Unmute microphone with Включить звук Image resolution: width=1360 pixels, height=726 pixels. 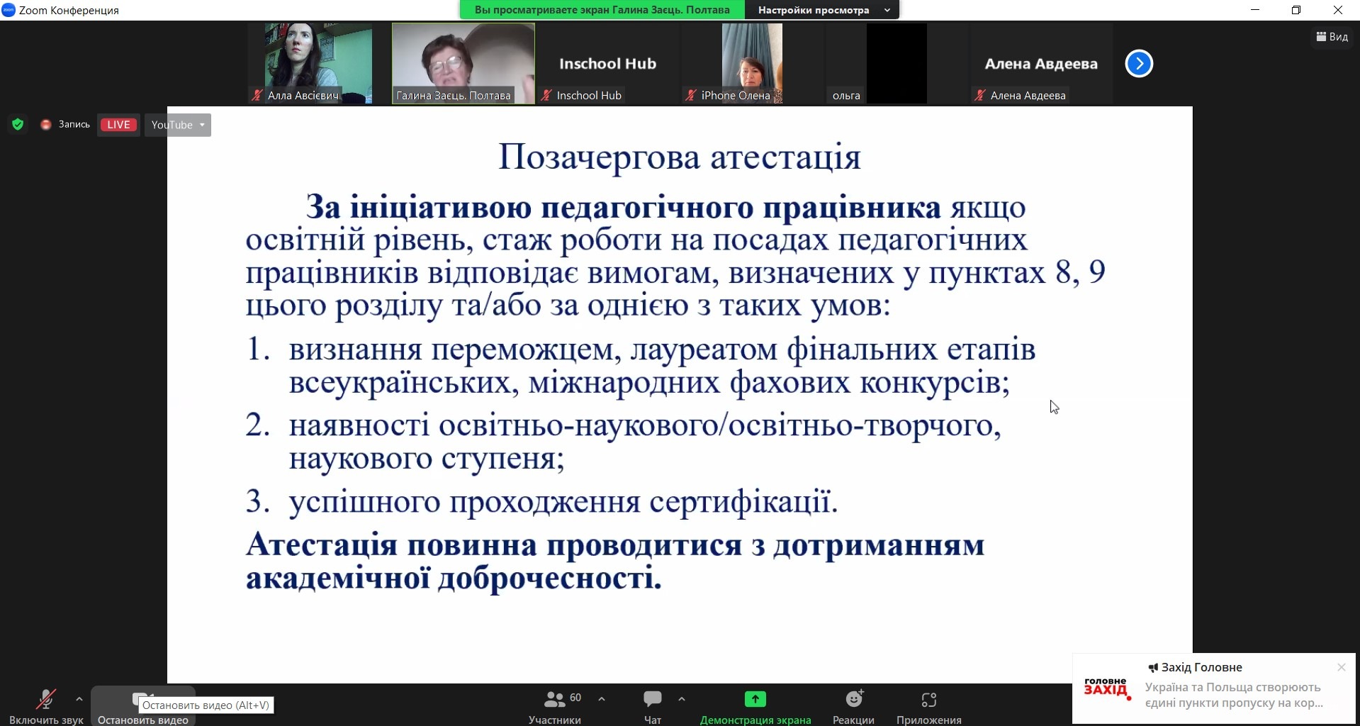[45, 700]
